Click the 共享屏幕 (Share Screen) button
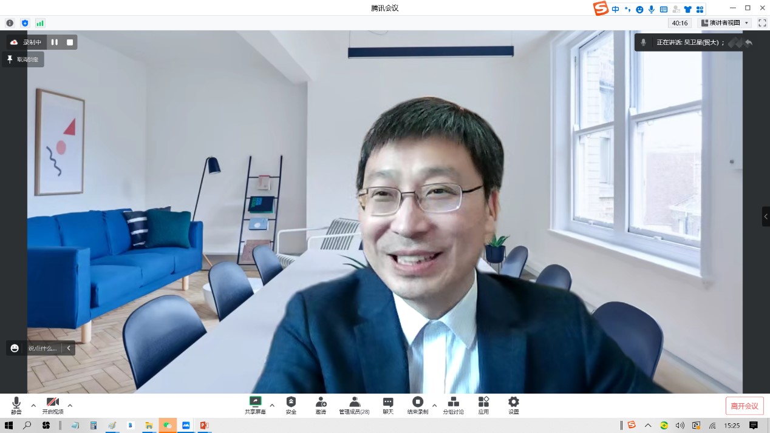This screenshot has width=770, height=433. click(x=255, y=405)
